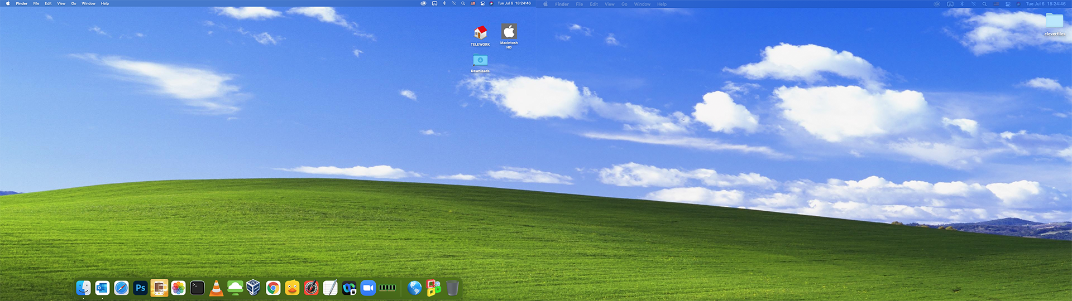Launch Microsoft Outlook from the Dock

point(102,288)
